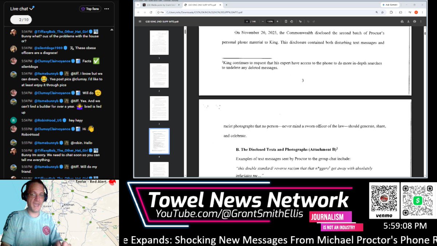
Task: Open the PDF viewer sidebar menu icon
Action: pyautogui.click(x=140, y=22)
